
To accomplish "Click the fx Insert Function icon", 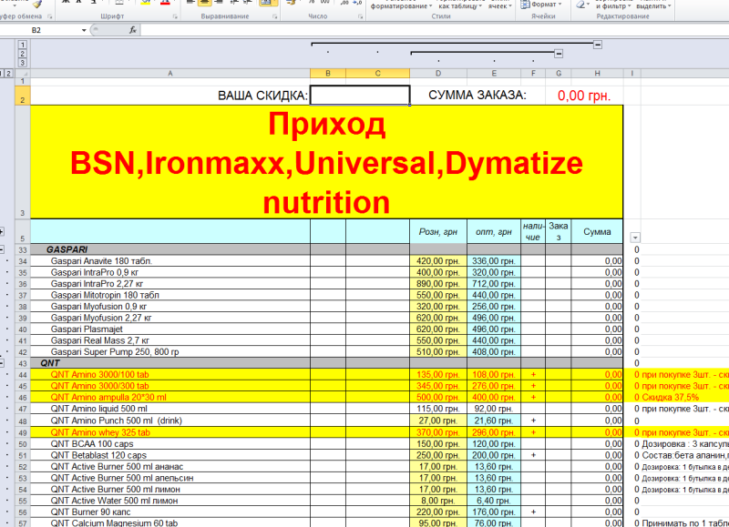I will coord(132,30).
